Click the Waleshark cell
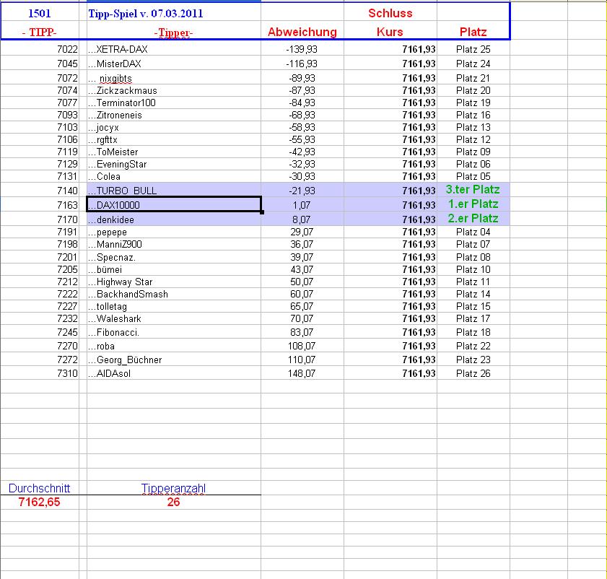Screen dimensions: 607x579 pyautogui.click(x=174, y=319)
